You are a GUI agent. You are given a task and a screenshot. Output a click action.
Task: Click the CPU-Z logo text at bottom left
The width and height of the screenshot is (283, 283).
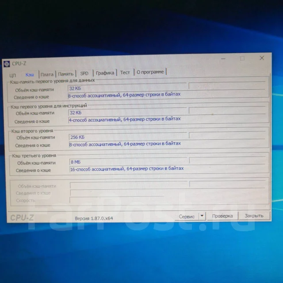22,218
